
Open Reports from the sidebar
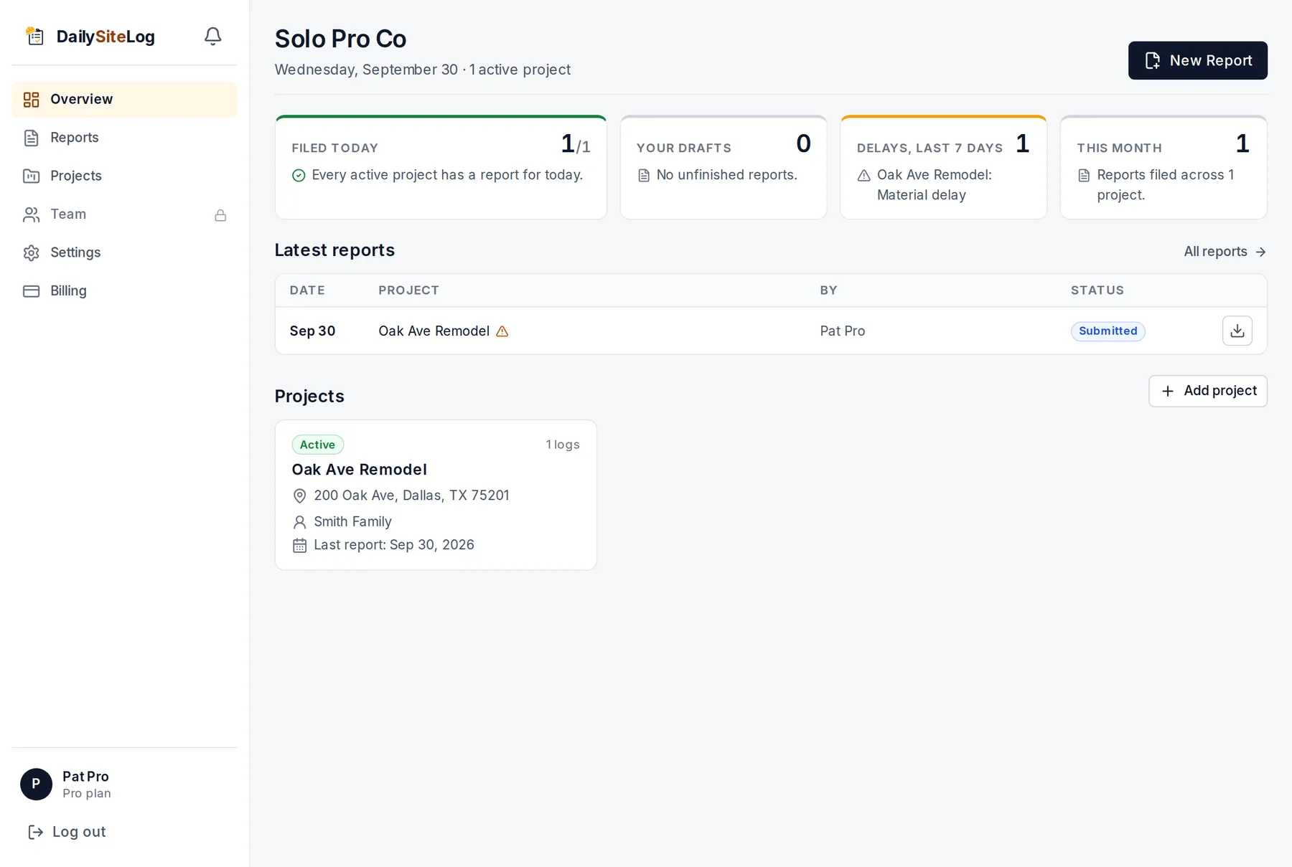point(124,138)
